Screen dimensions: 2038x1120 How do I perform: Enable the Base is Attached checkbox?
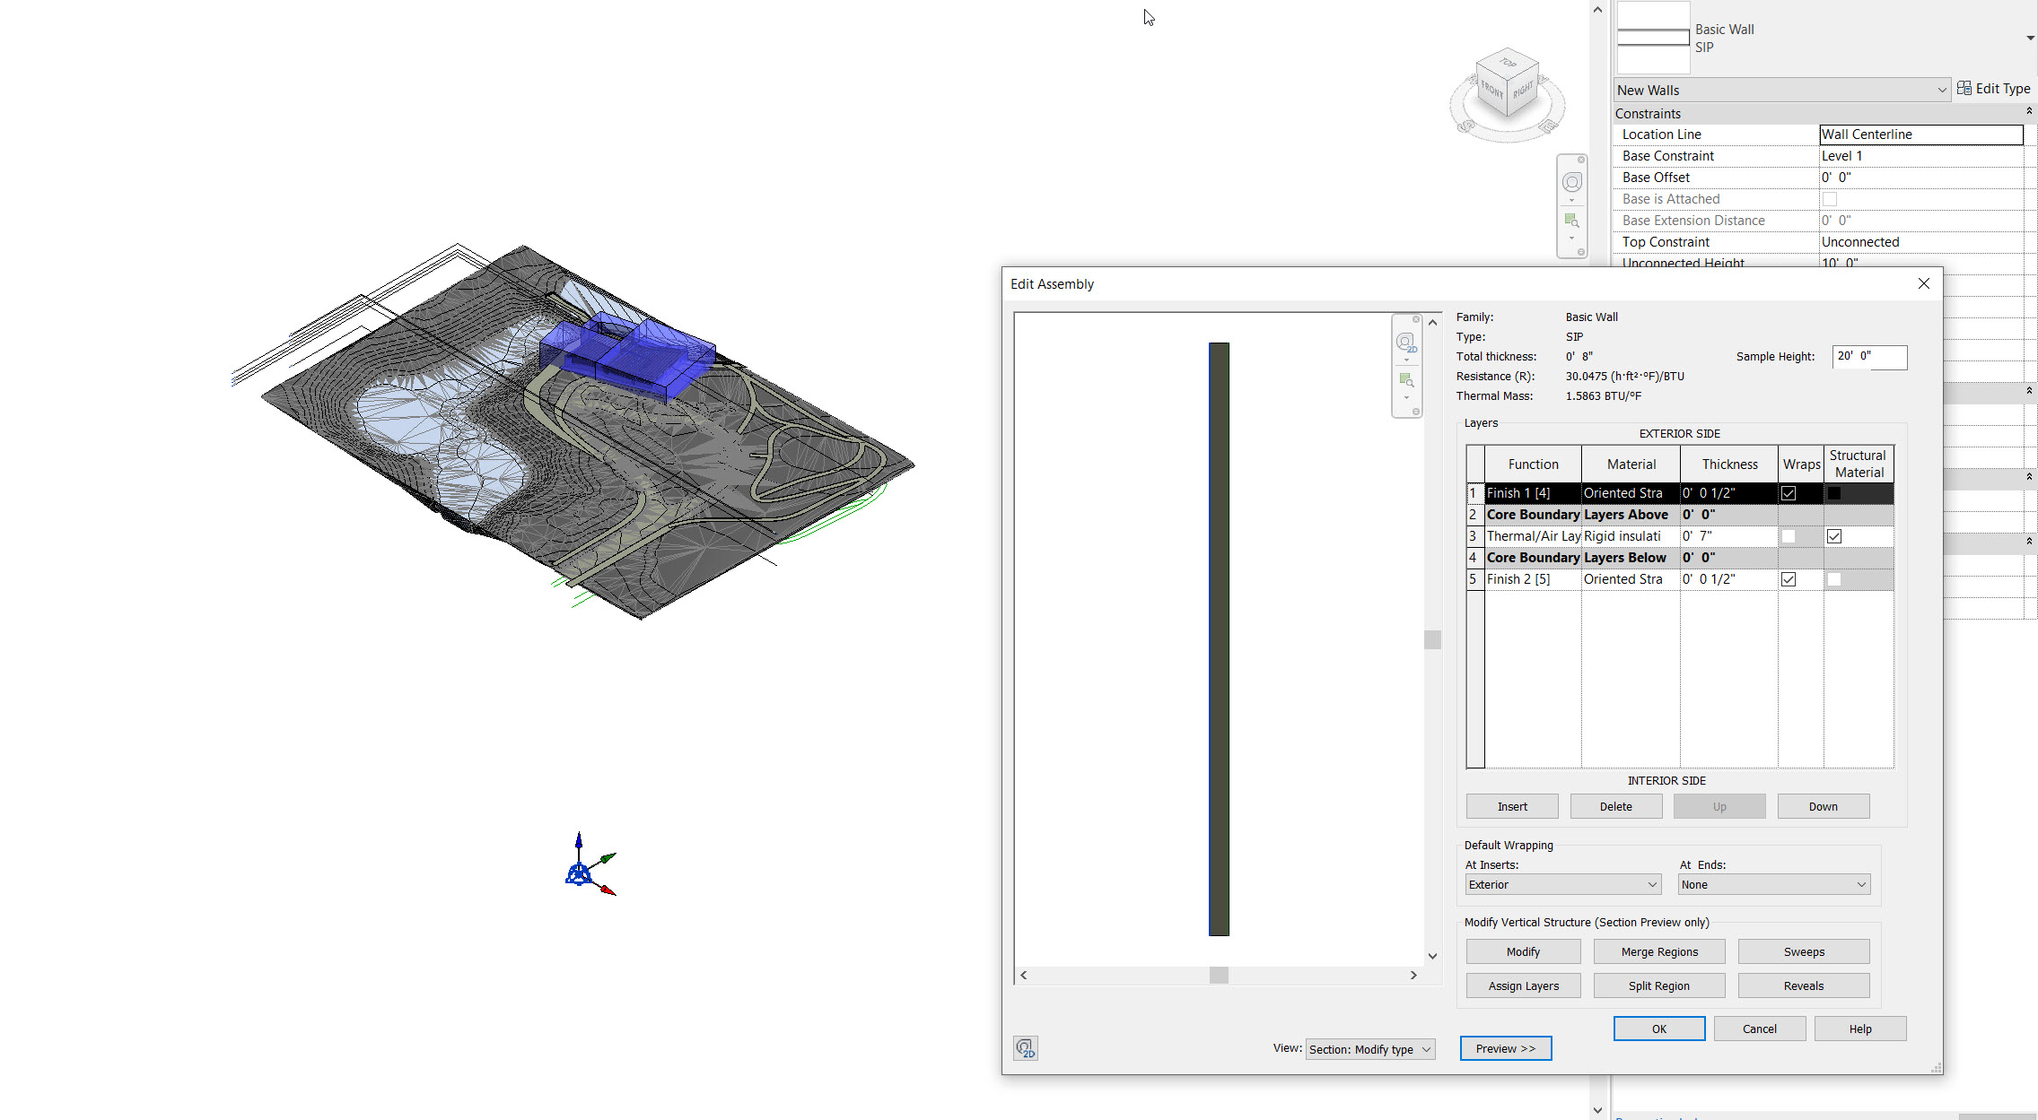click(x=1830, y=198)
